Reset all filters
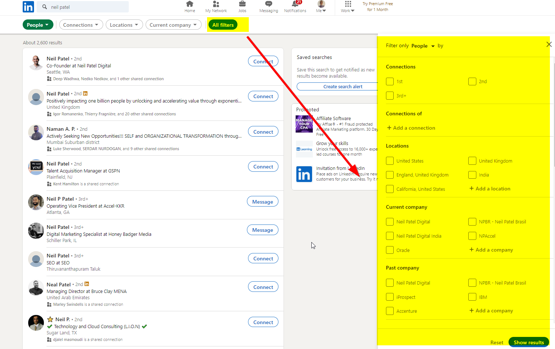 coord(496,342)
